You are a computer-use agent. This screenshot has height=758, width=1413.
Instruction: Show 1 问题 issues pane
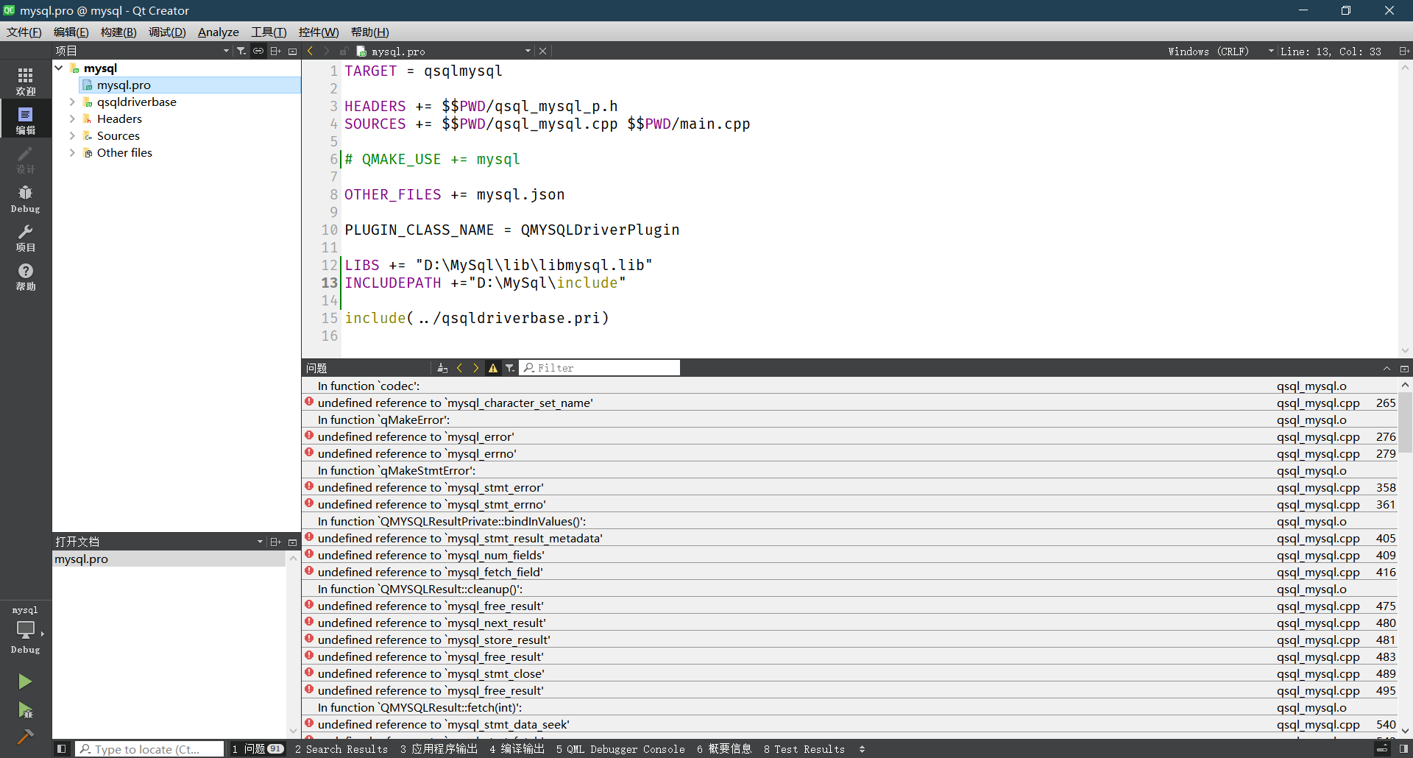257,749
